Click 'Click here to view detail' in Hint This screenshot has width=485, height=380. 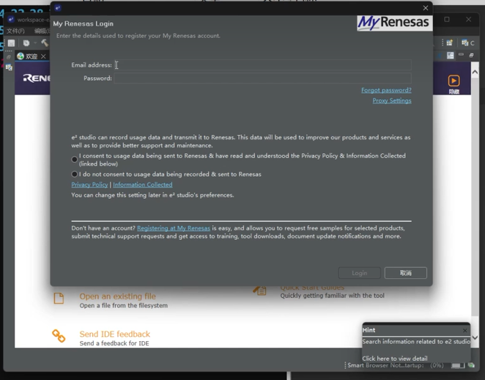tap(395, 359)
